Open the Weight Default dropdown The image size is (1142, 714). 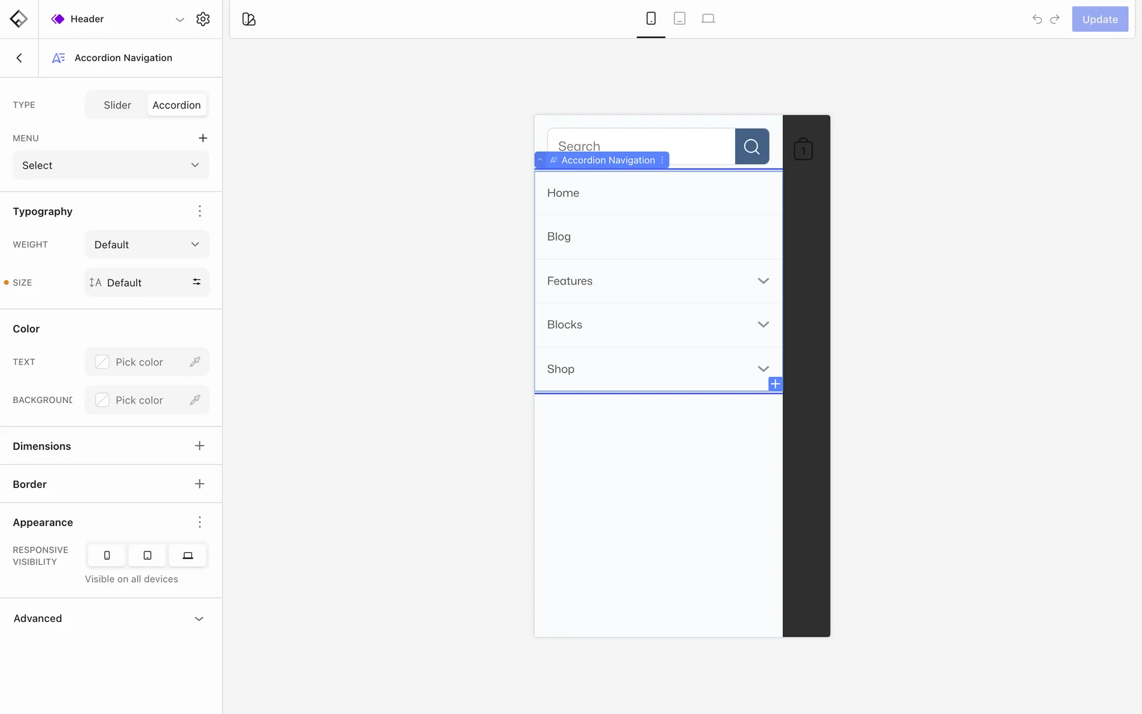[147, 244]
